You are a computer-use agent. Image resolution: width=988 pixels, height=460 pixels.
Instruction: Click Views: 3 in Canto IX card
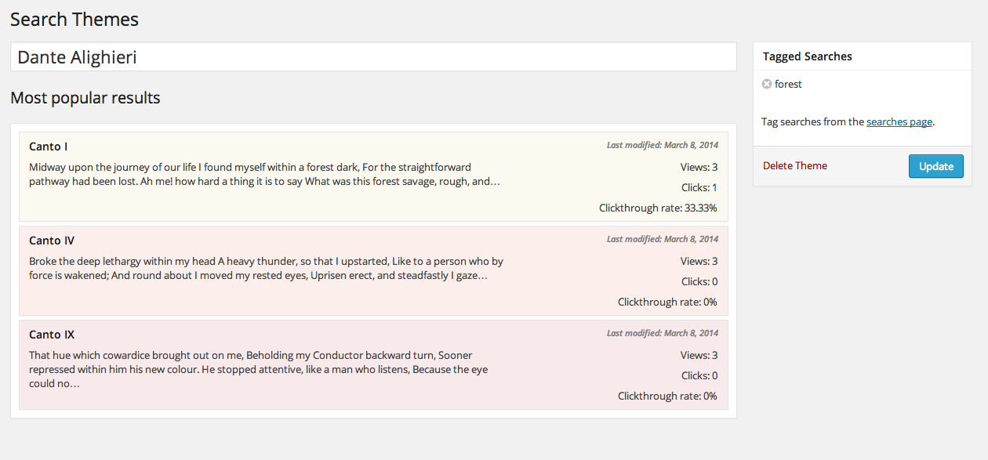click(x=699, y=355)
